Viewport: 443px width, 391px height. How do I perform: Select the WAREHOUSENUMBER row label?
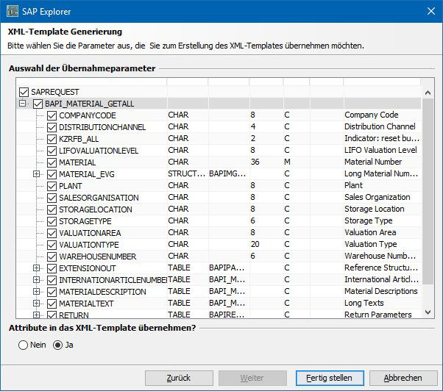click(98, 257)
